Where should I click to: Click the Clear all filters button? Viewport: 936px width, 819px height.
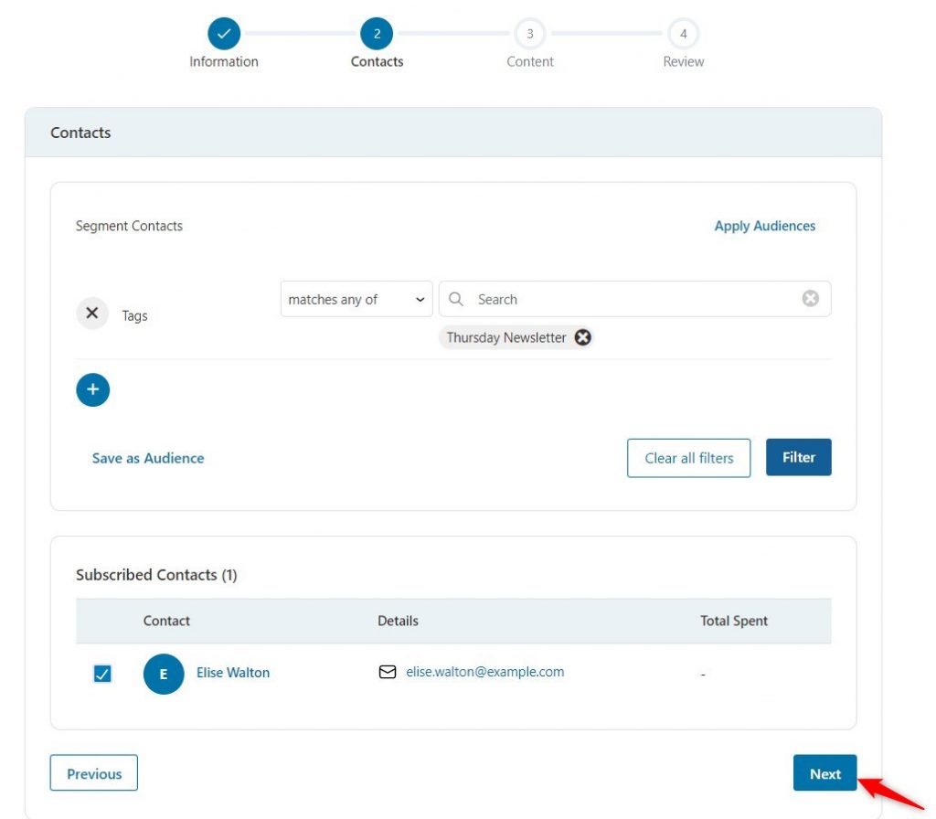tap(688, 458)
